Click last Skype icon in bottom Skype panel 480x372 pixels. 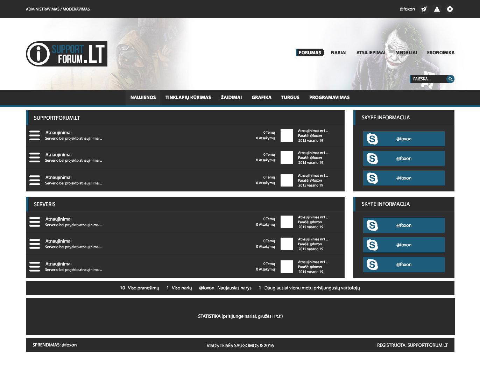(372, 265)
